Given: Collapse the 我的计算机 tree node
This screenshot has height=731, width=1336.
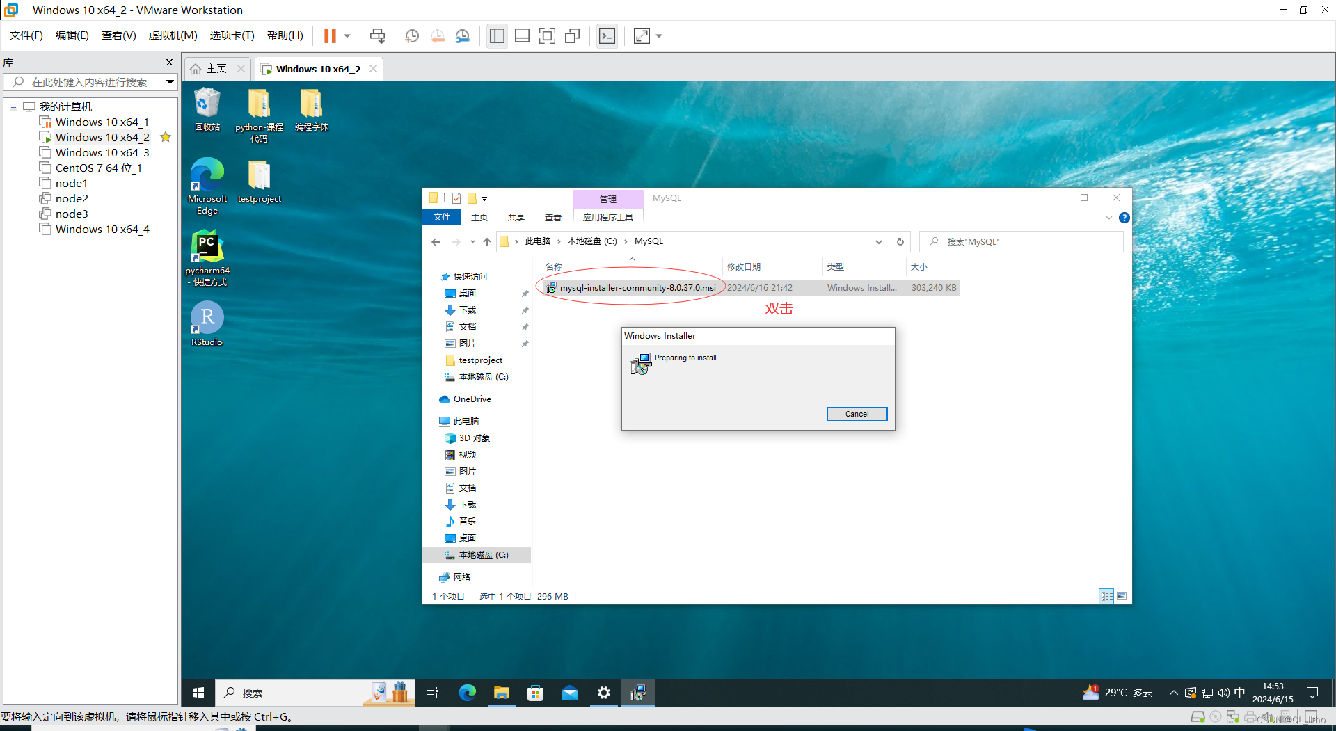Looking at the screenshot, I should point(13,107).
